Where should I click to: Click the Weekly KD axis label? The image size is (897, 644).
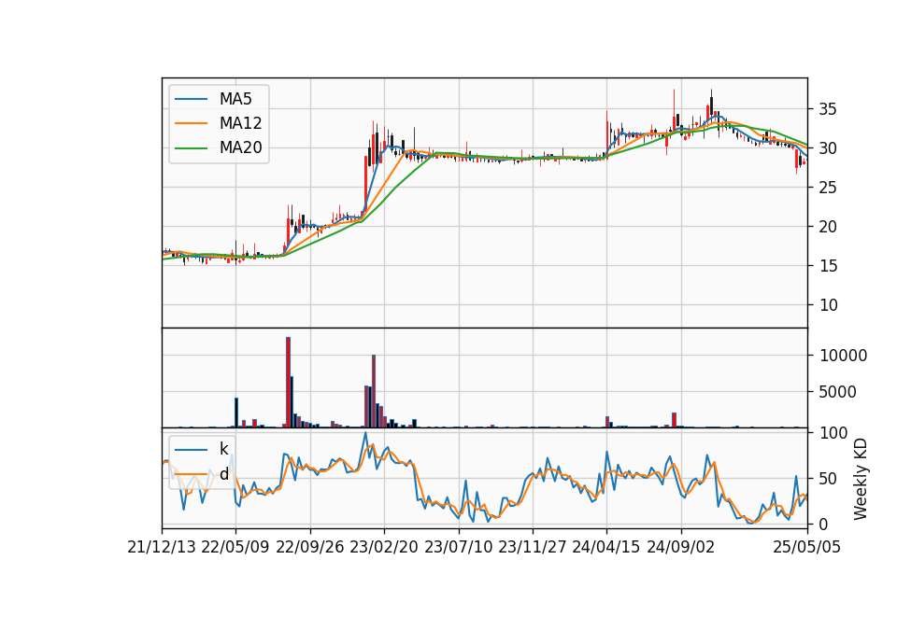(861, 479)
